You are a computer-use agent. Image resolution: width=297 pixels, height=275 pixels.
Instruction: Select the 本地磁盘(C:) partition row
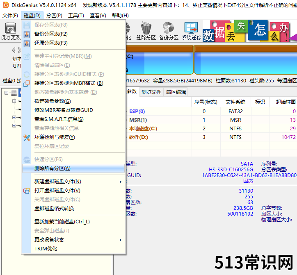[211, 129]
